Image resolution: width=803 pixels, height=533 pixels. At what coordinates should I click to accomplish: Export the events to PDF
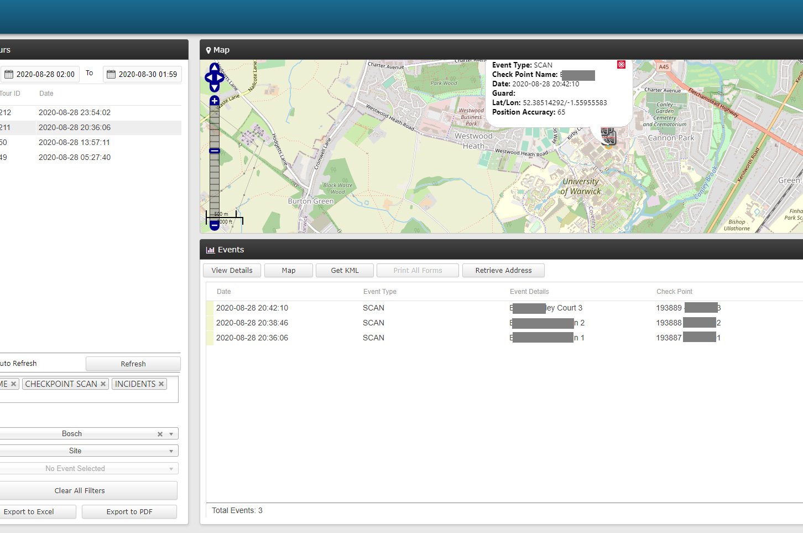pyautogui.click(x=129, y=511)
